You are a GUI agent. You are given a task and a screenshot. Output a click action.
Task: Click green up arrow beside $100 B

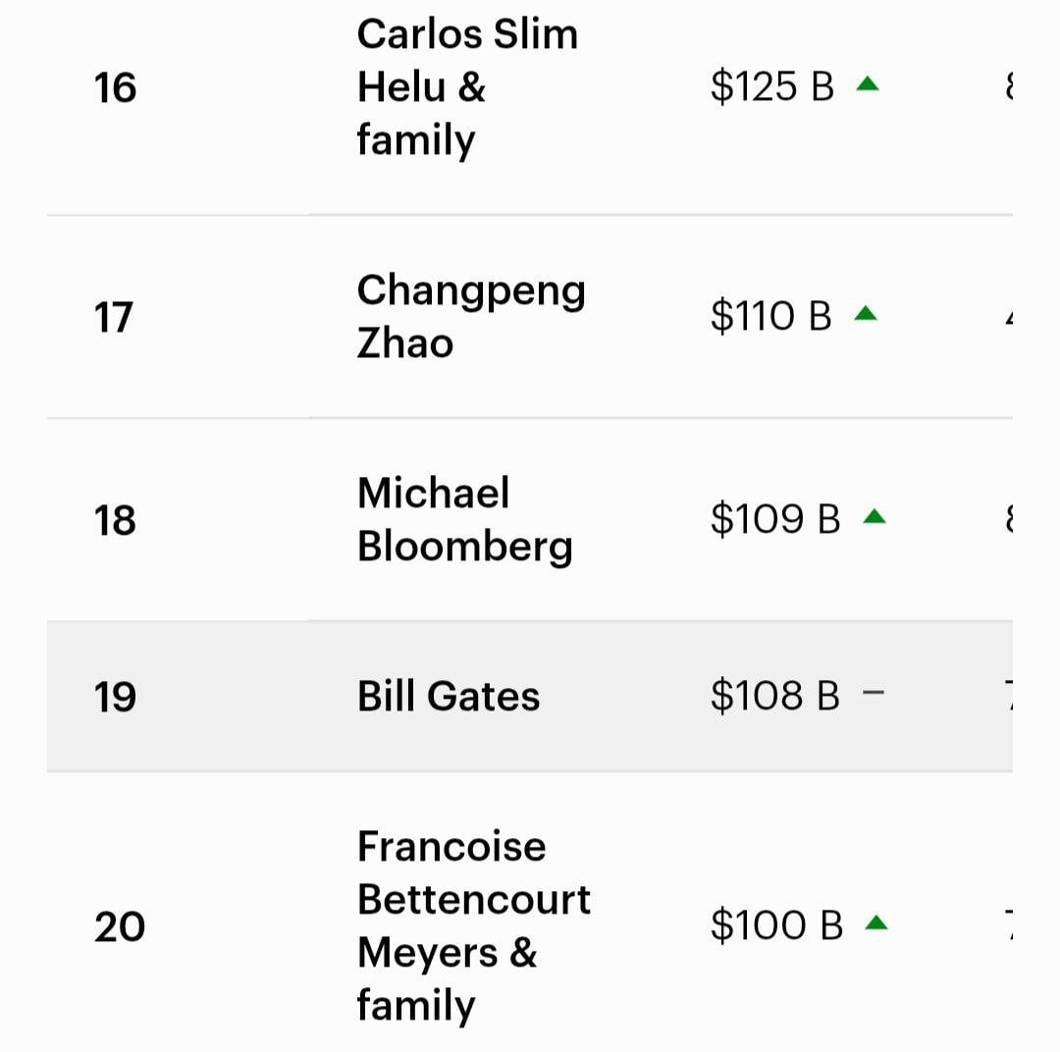coord(875,923)
